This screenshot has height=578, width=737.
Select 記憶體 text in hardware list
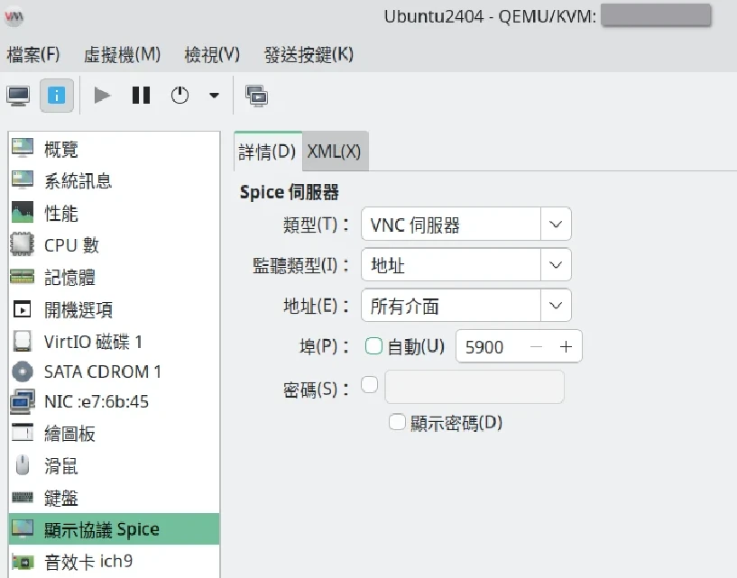point(69,277)
